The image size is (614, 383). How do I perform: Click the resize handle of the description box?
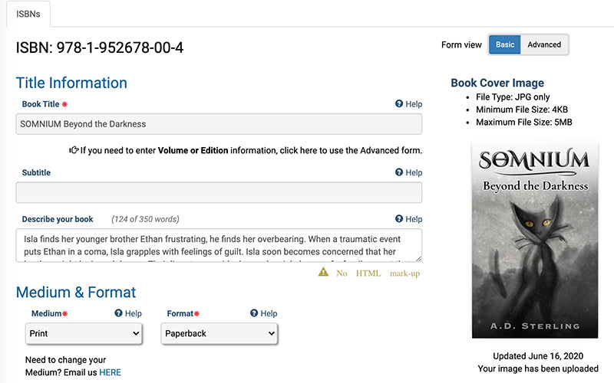418,259
